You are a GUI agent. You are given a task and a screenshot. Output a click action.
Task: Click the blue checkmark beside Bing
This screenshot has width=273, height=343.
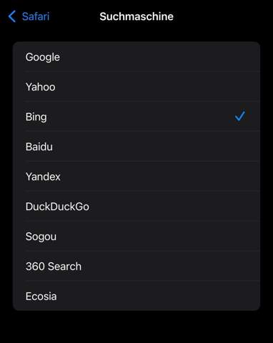click(x=239, y=116)
